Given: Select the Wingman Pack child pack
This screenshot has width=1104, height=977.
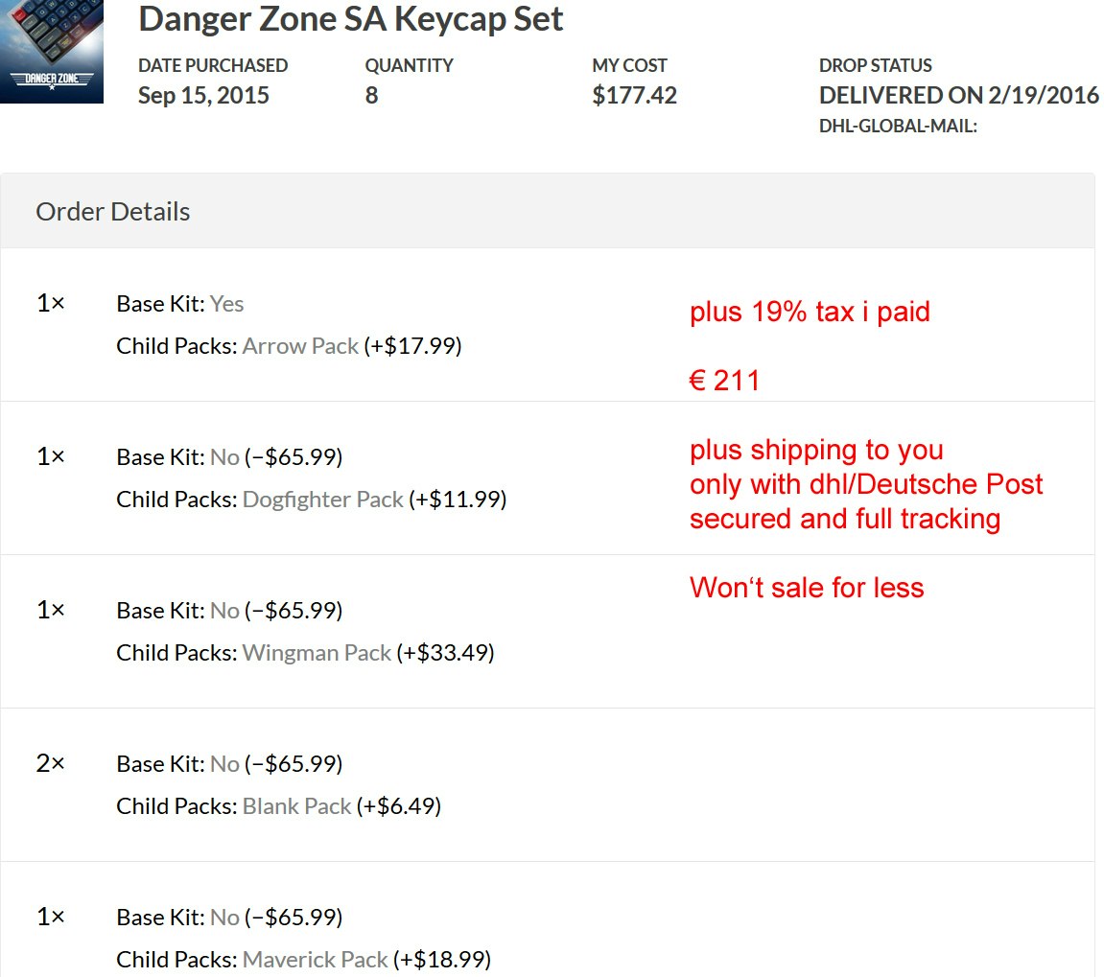Looking at the screenshot, I should pyautogui.click(x=317, y=653).
